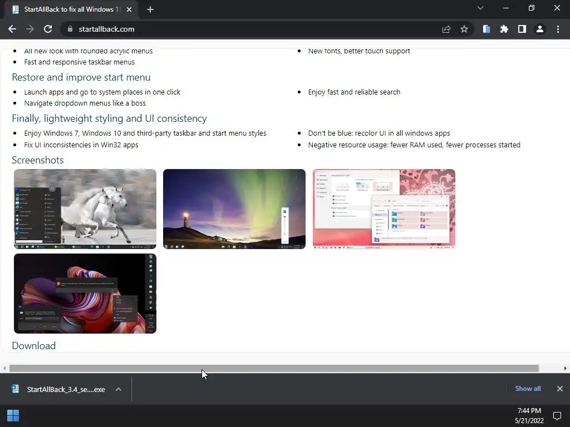Viewport: 570px width, 427px height.
Task: Close the StartAllBack tab
Action: [129, 9]
